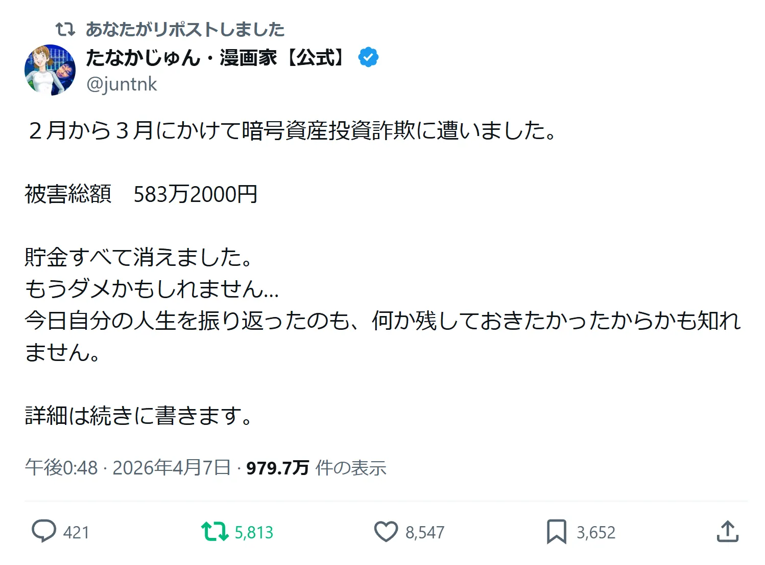Open the たなかじゅん・漫画家【公式】 profile name

pos(217,57)
